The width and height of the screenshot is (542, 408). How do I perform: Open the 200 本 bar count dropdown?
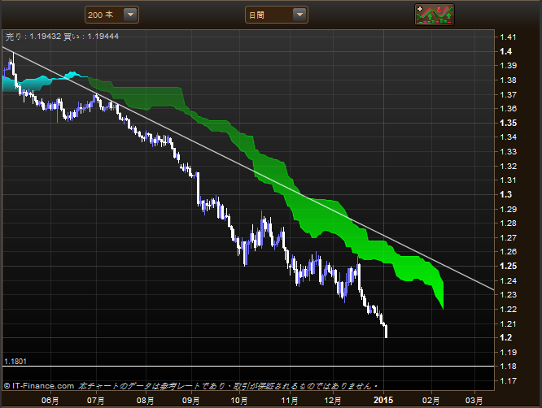click(111, 15)
